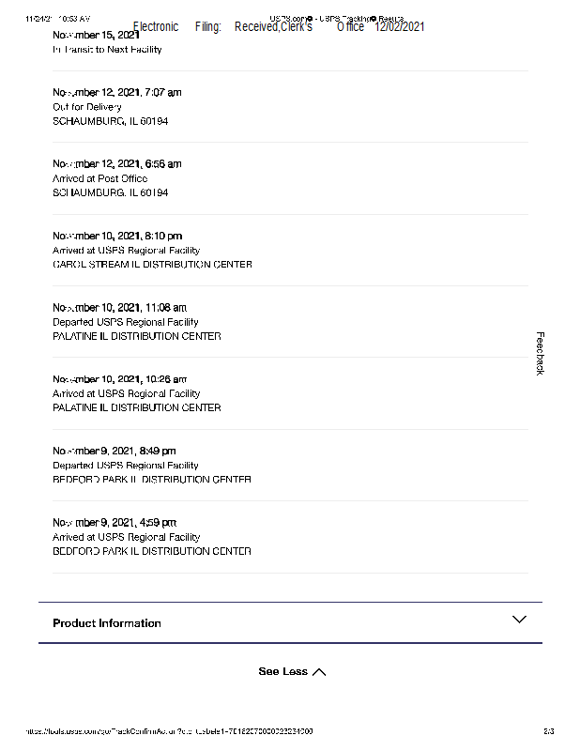Image resolution: width=580 pixels, height=751 pixels.
Task: Collapse history with See Less caret arrow
Action: (319, 672)
